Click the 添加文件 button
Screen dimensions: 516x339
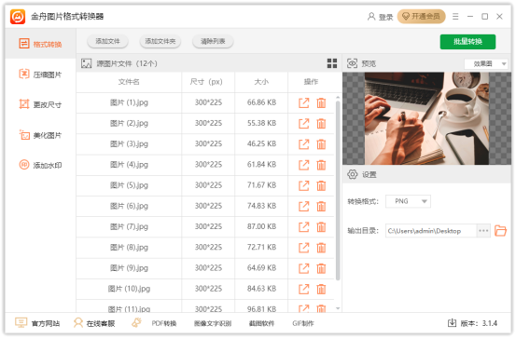(x=107, y=41)
